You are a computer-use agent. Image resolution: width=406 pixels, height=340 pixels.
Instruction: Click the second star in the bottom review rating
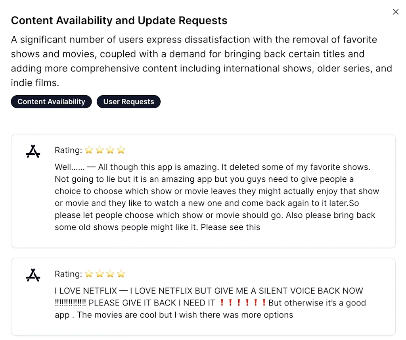[100, 274]
